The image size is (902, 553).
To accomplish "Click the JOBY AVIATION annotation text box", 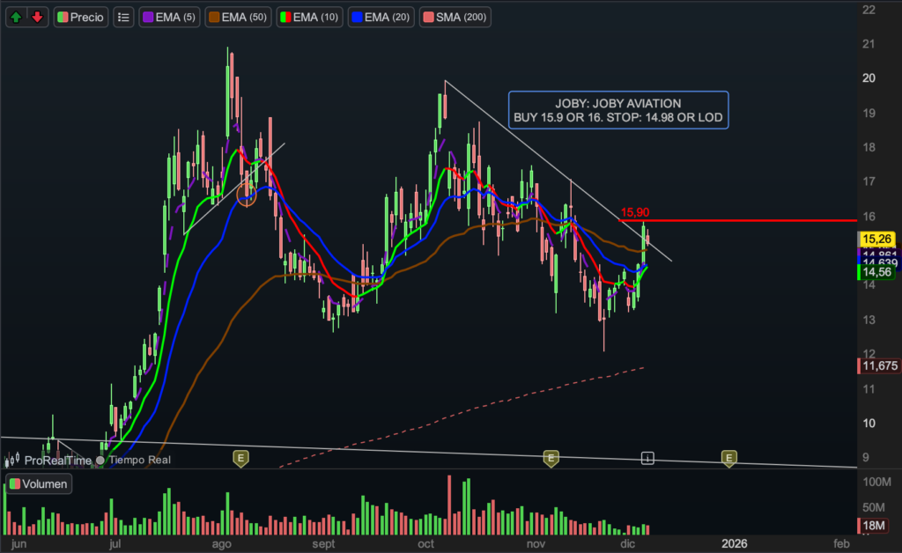I will (618, 110).
